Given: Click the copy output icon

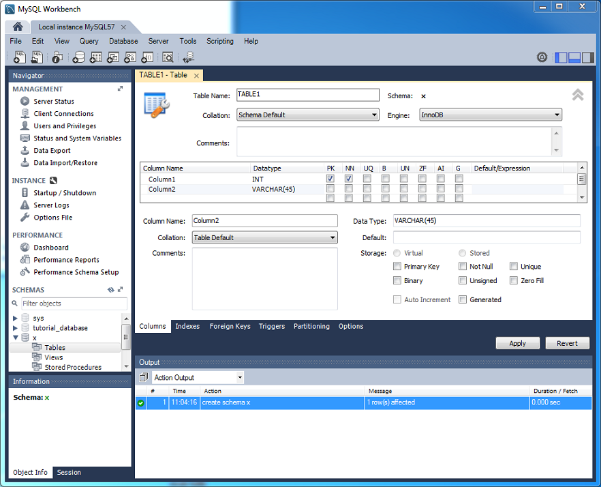Looking at the screenshot, I should [x=143, y=377].
